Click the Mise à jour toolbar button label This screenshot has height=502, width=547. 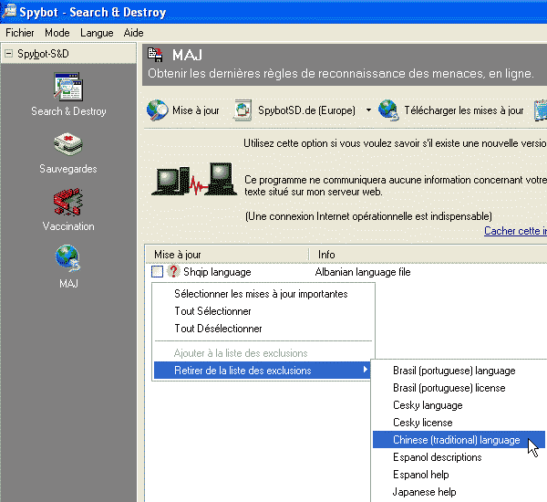[x=196, y=110]
